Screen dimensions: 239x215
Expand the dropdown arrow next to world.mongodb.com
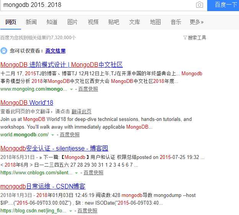point(52,135)
